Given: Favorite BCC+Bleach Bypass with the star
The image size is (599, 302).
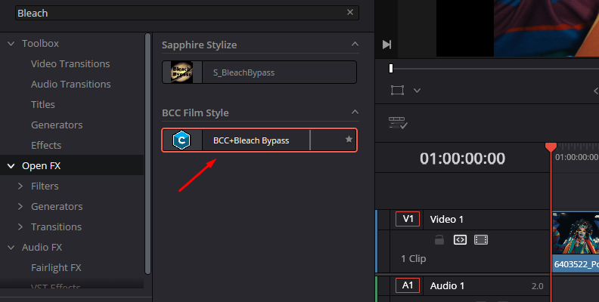Looking at the screenshot, I should click(349, 140).
